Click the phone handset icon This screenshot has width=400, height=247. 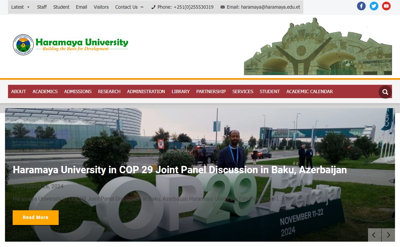[x=153, y=7]
